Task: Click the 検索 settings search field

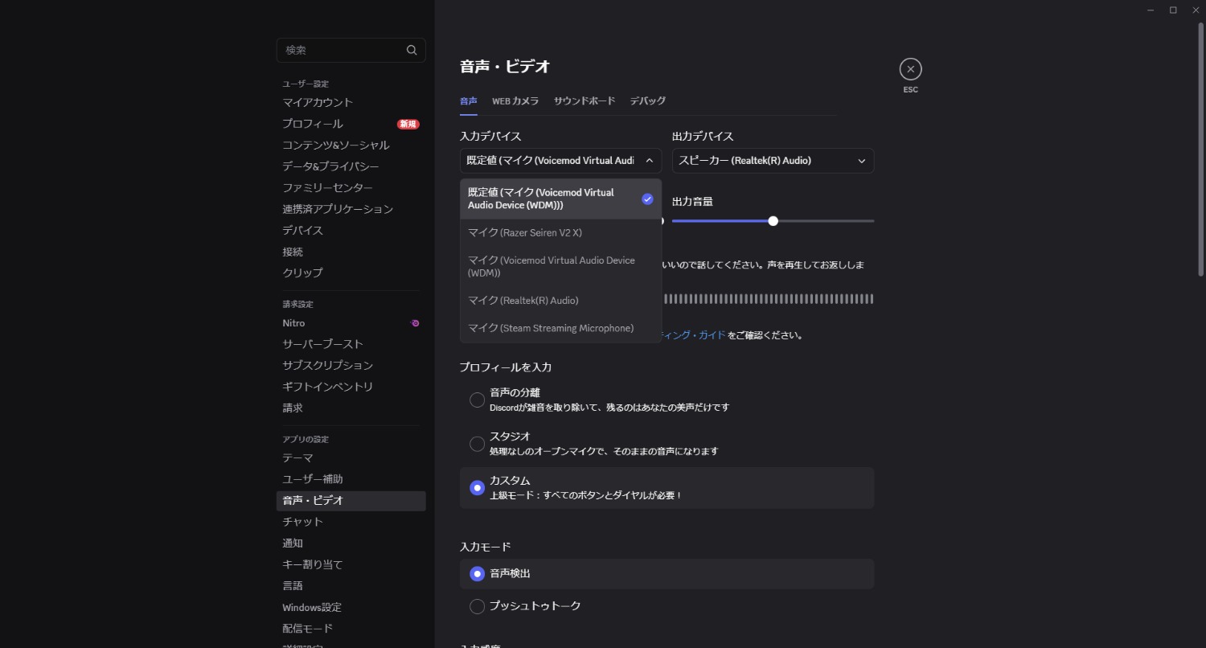Action: coord(342,50)
